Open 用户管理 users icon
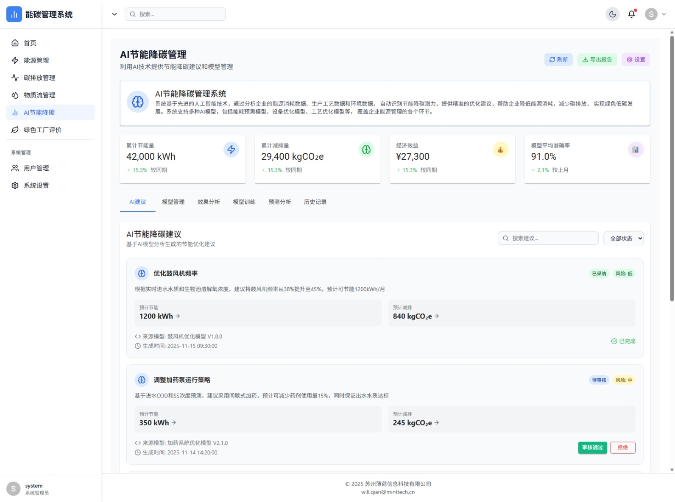675x502 pixels. click(15, 168)
